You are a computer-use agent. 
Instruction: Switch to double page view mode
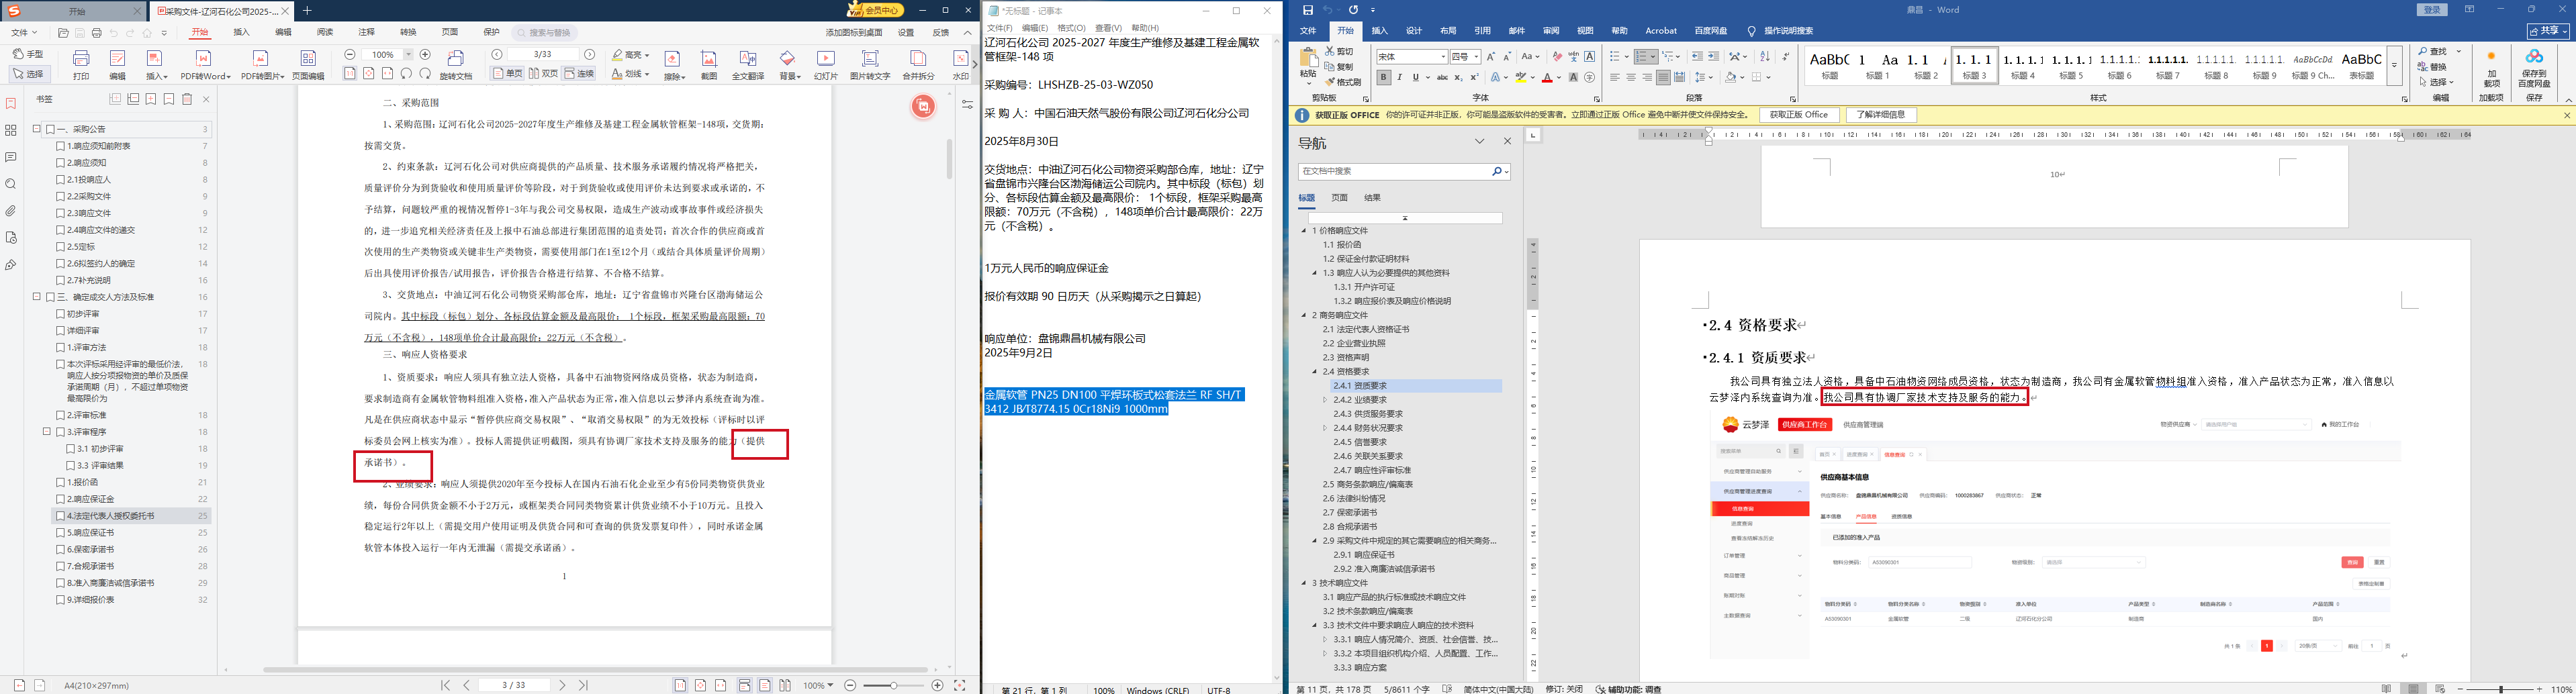pos(544,73)
